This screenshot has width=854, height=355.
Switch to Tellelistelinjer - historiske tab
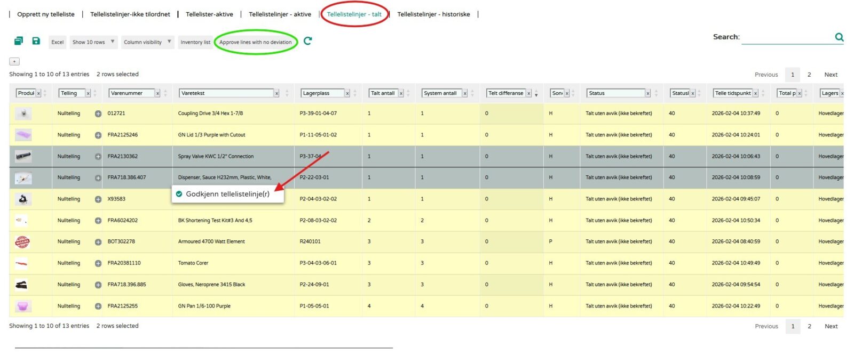(433, 14)
